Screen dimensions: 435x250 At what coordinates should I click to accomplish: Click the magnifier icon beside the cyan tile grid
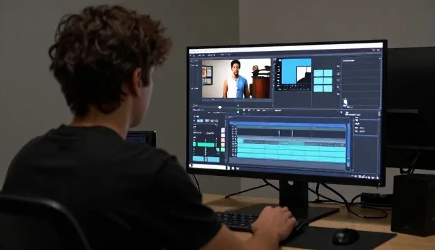(338, 88)
